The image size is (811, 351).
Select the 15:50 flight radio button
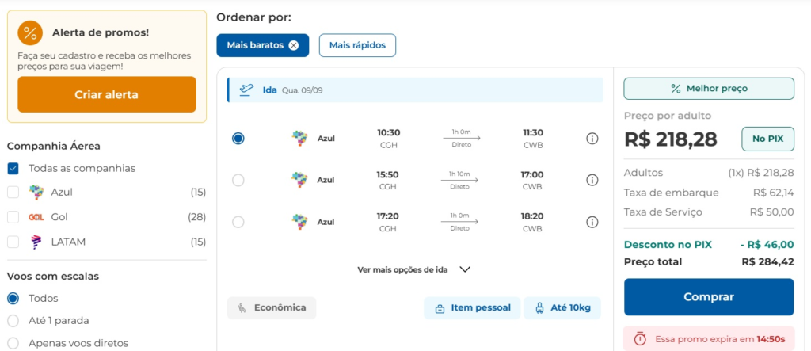pos(238,180)
